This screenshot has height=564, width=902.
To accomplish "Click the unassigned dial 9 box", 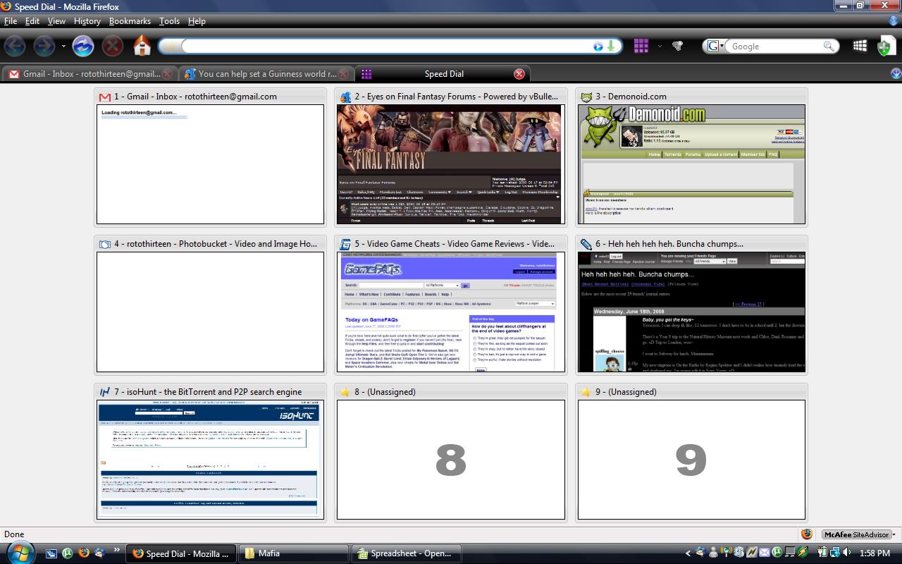I will tap(691, 460).
